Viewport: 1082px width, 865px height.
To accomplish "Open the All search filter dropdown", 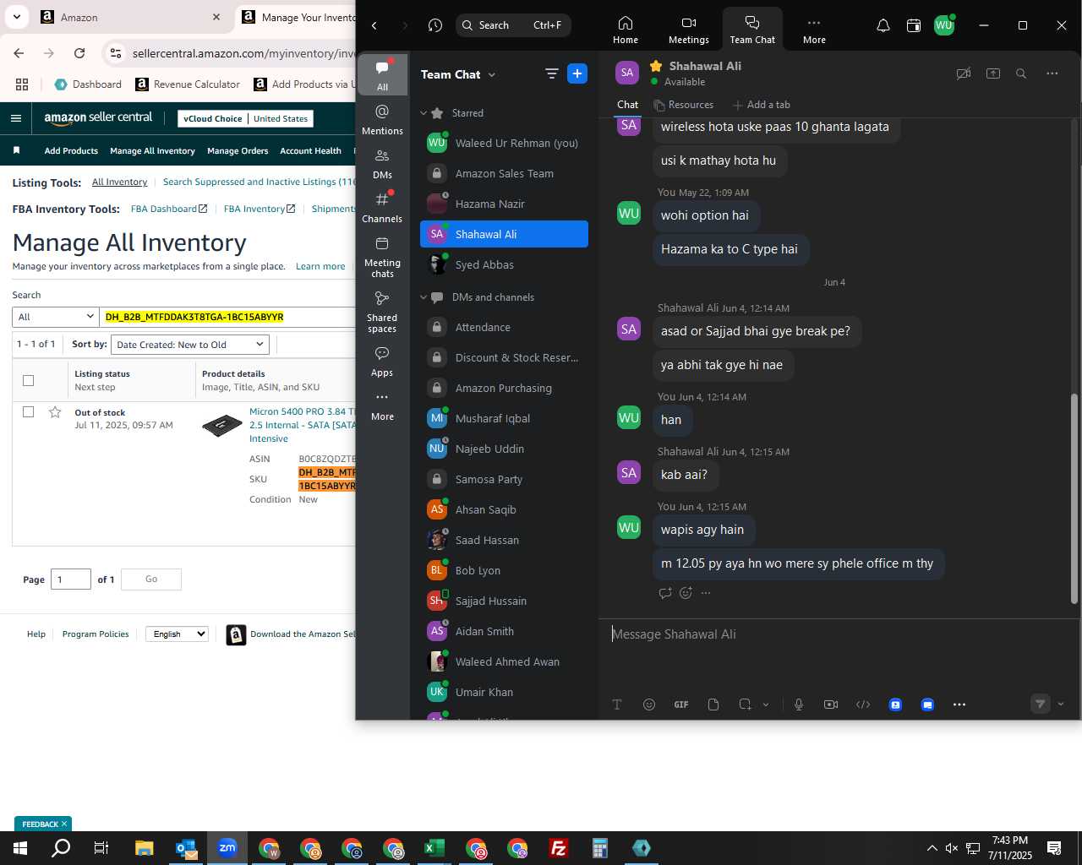I will click(56, 317).
